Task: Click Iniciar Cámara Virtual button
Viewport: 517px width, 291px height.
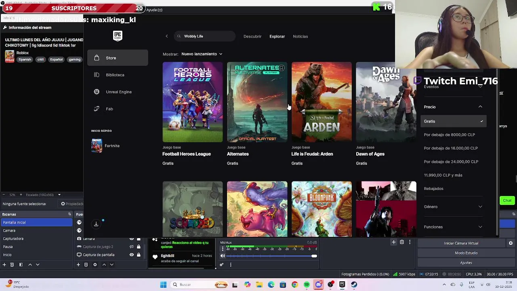Action: click(461, 243)
